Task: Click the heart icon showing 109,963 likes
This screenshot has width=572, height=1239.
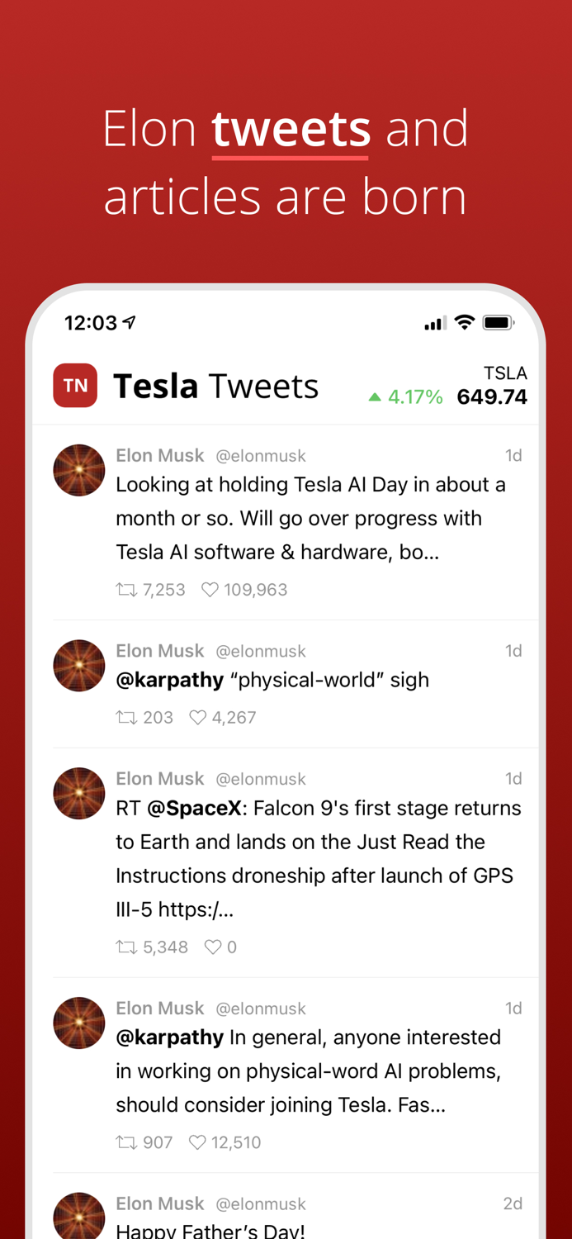Action: [211, 590]
